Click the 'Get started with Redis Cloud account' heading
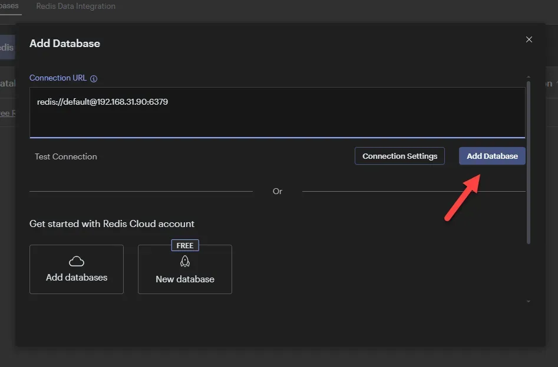Screen dimensions: 558x367 coord(112,224)
